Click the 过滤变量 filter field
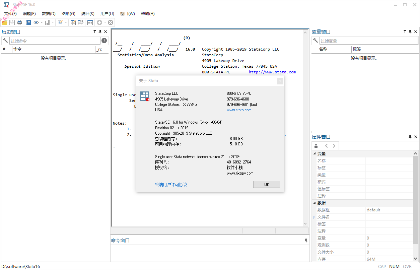420x270 pixels. pyautogui.click(x=369, y=41)
